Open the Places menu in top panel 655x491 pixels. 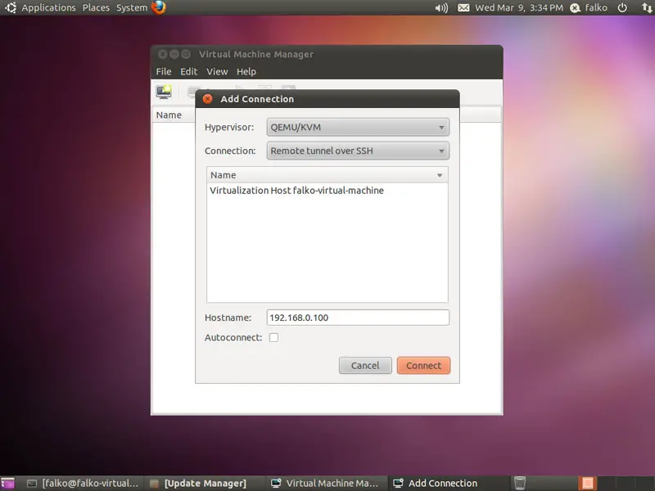coord(96,7)
